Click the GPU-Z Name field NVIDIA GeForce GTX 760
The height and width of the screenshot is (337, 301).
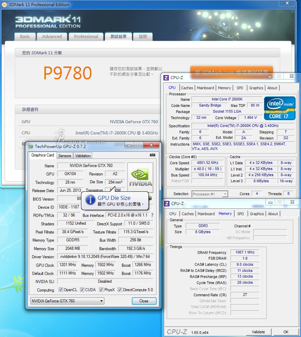[91, 166]
